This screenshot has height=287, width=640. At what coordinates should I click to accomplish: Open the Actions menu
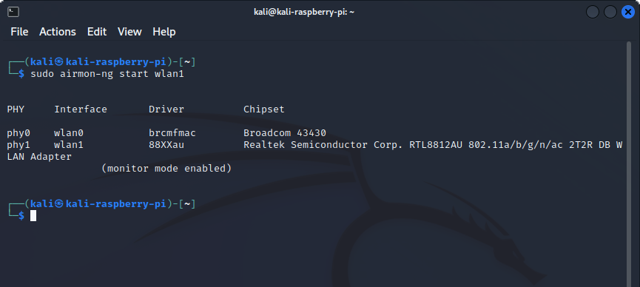click(58, 32)
